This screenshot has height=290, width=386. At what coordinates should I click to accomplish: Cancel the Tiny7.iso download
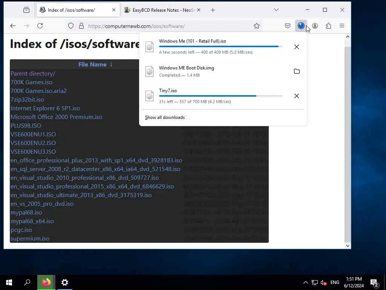pyautogui.click(x=297, y=96)
